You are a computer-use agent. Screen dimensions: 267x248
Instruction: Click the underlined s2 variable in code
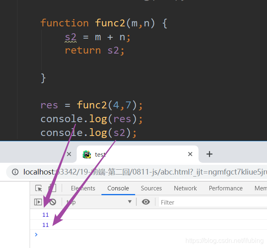click(71, 37)
